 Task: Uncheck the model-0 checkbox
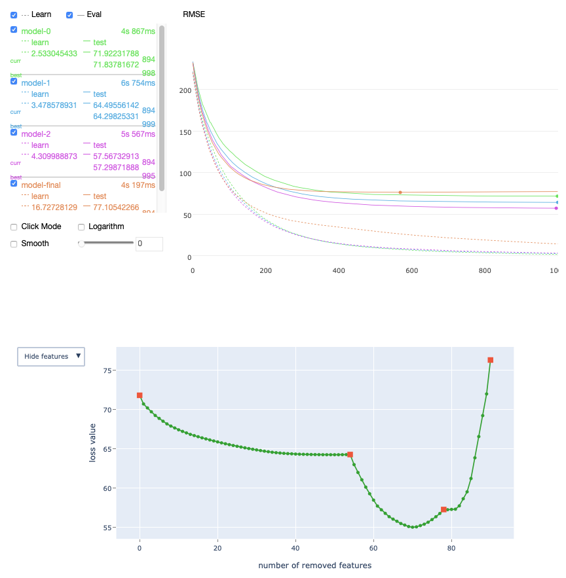14,30
